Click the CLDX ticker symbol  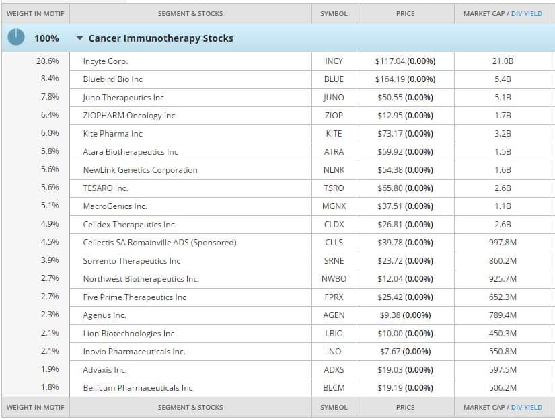334,225
